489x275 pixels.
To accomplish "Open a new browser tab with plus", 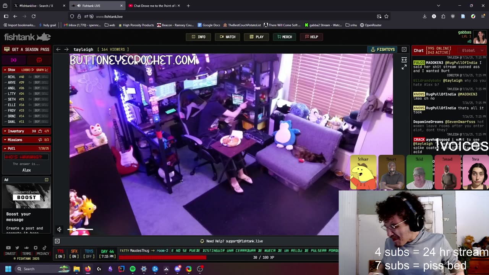I will tap(188, 6).
